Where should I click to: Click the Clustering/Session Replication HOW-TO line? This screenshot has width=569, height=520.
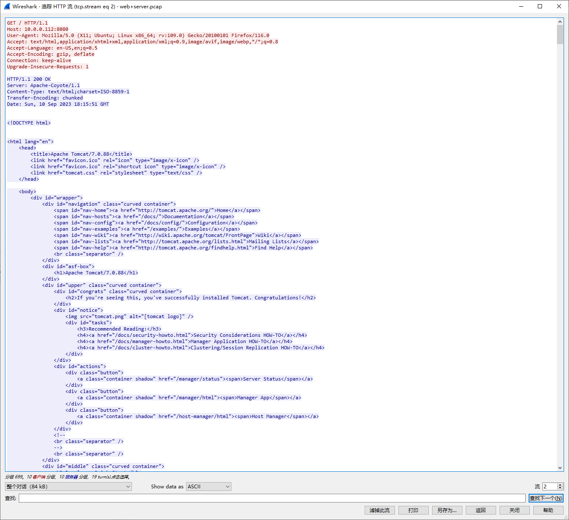(201, 348)
